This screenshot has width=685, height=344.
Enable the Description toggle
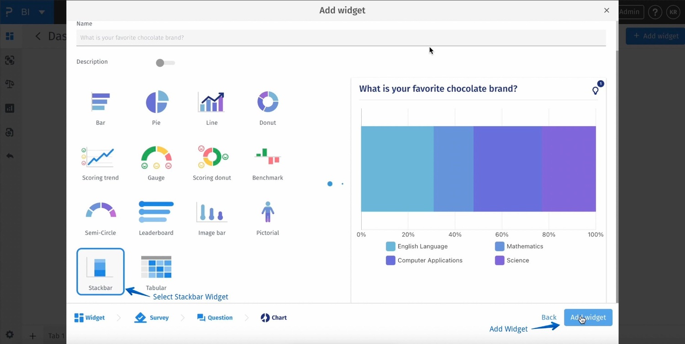pos(165,62)
